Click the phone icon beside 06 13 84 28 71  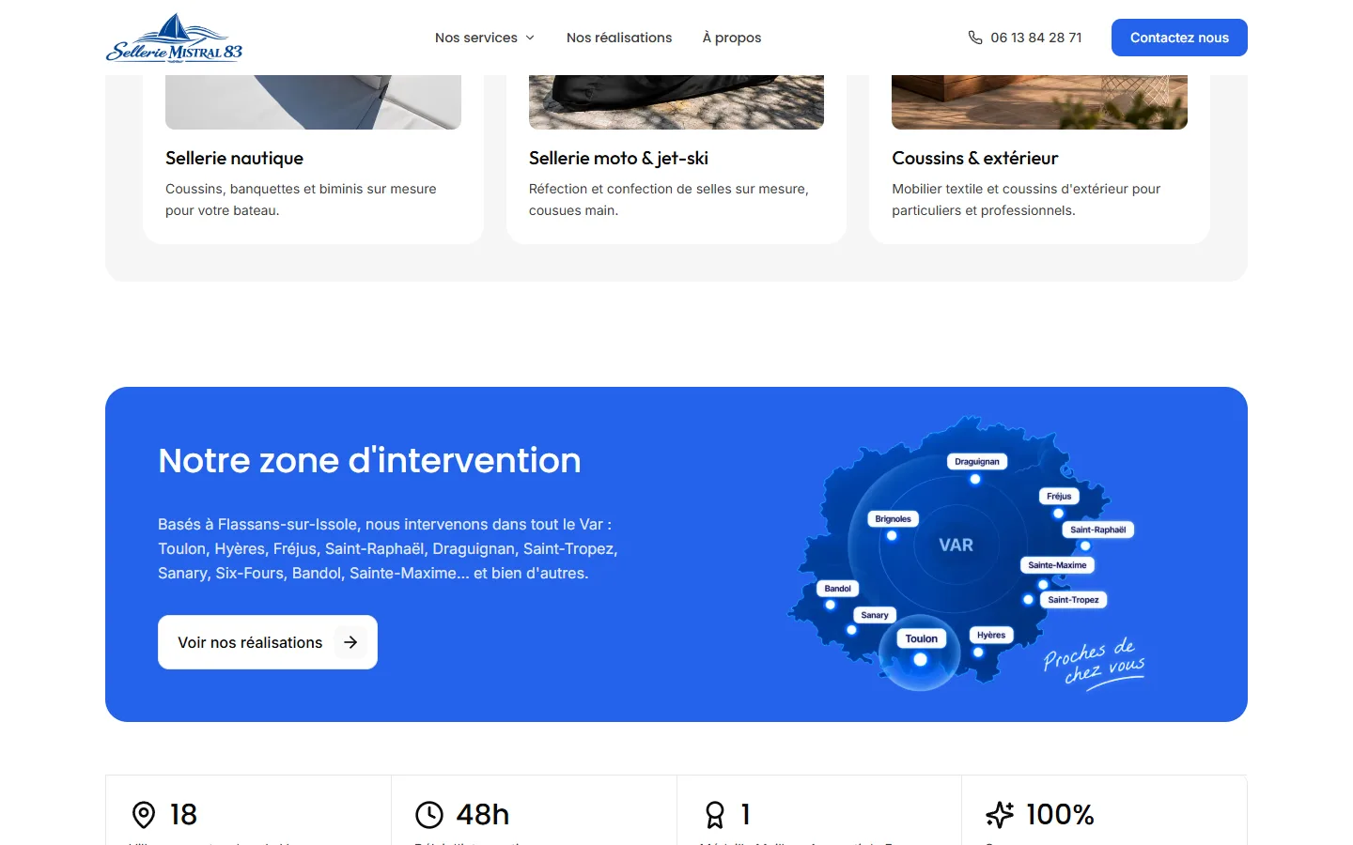click(975, 38)
